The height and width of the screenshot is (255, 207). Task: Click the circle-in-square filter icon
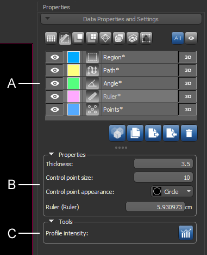119,38
